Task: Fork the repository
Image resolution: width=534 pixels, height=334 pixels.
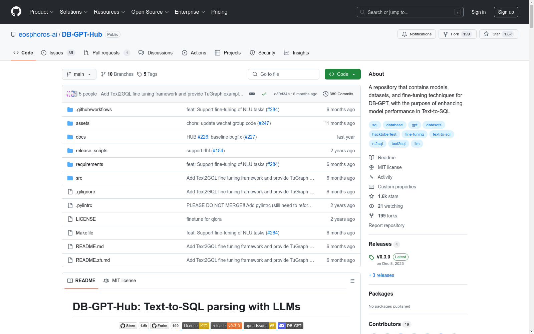Action: click(457, 34)
